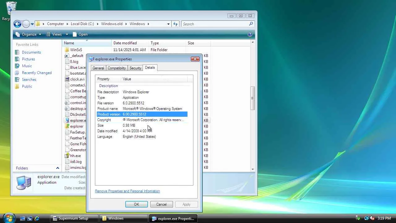
Task: Expand the Folders pane
Action: point(58,168)
